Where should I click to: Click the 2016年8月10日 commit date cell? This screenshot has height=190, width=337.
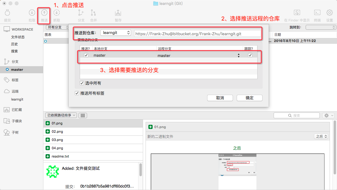pos(295,41)
